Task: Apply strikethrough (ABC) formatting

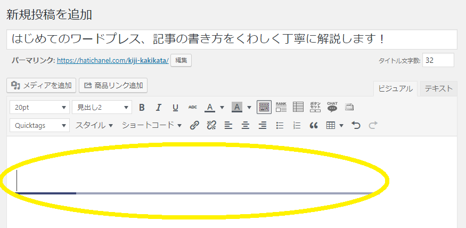Action: (x=193, y=107)
